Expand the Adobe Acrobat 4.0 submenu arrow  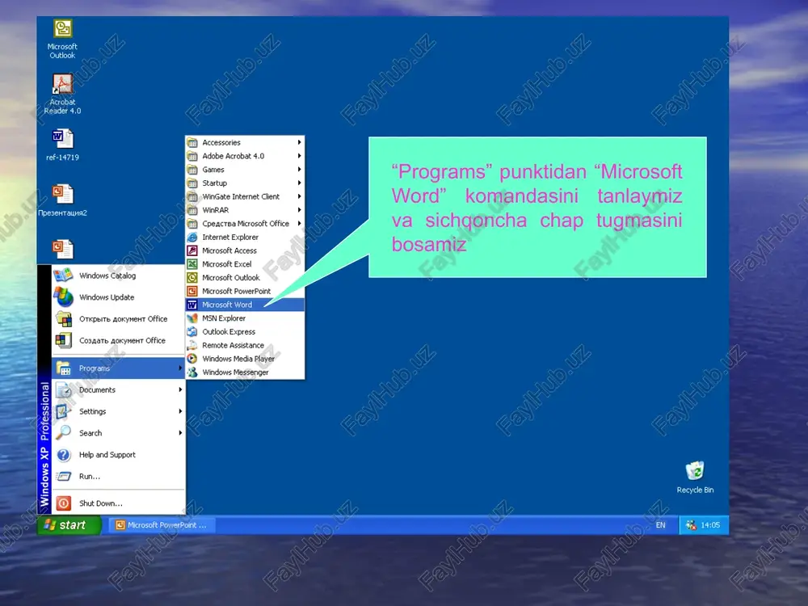(299, 156)
